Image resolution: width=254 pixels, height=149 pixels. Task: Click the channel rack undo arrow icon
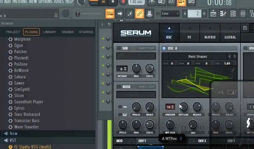(x=109, y=24)
